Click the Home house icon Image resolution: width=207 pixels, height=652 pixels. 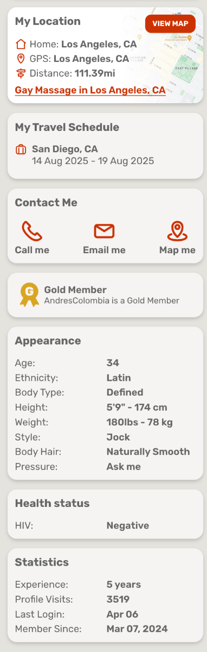pos(21,44)
